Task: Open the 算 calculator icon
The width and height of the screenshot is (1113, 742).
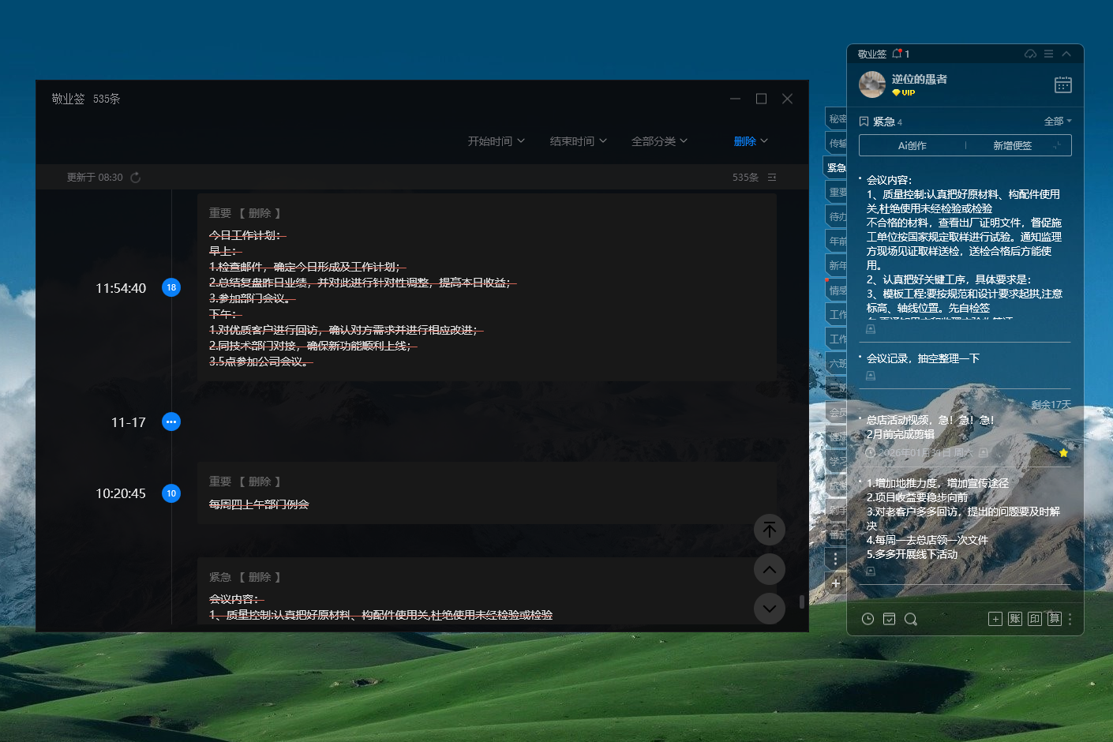Action: (x=1054, y=619)
